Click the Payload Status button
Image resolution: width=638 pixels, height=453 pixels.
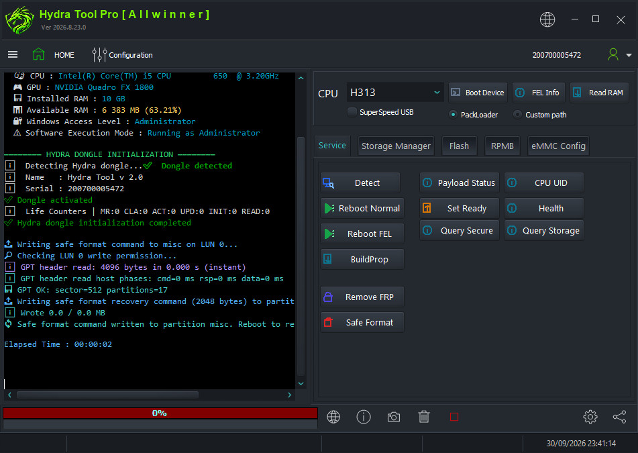tap(460, 183)
